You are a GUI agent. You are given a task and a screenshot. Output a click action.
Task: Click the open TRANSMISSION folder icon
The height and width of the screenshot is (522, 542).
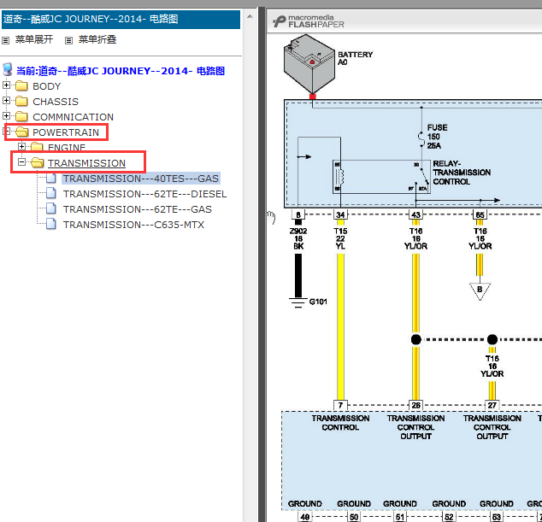click(38, 162)
